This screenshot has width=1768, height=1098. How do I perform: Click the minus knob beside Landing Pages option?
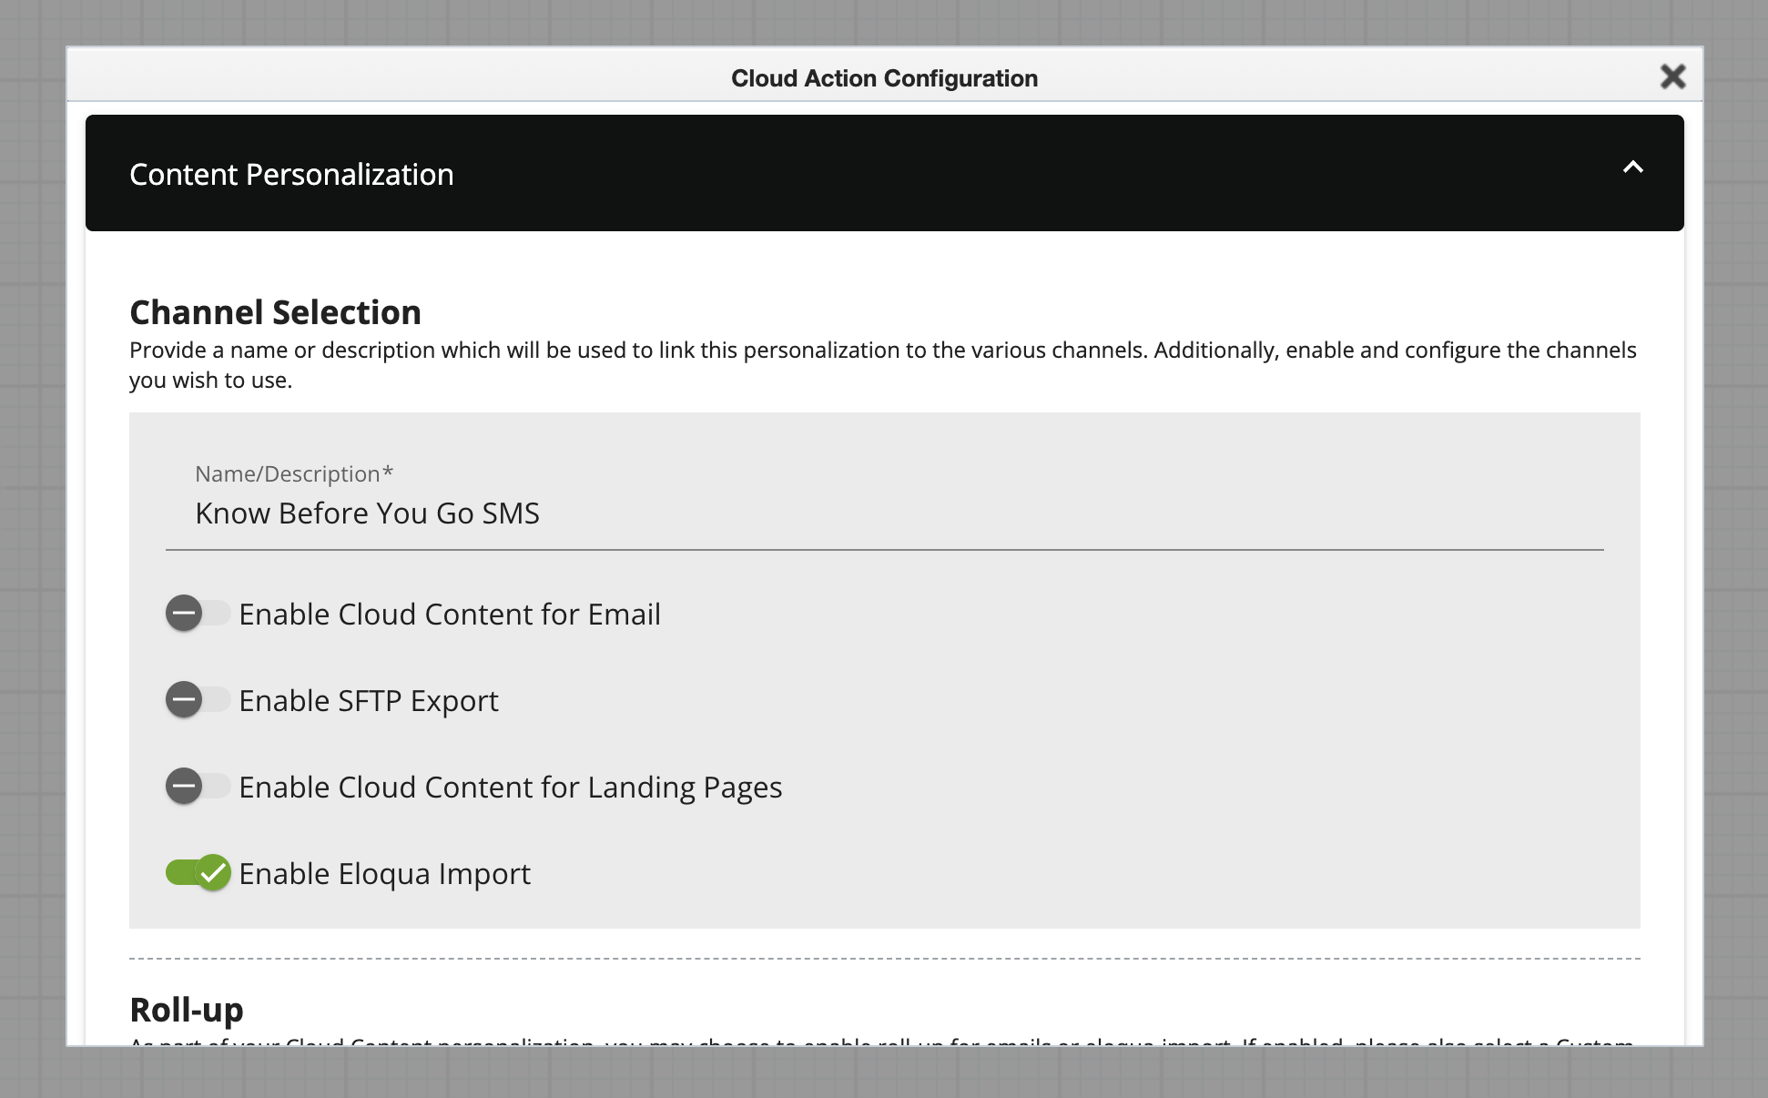pyautogui.click(x=183, y=787)
